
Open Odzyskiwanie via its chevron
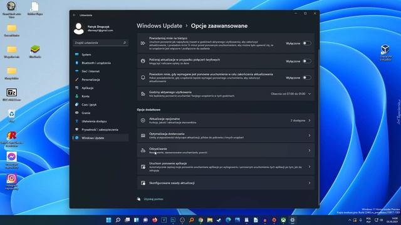(310, 151)
